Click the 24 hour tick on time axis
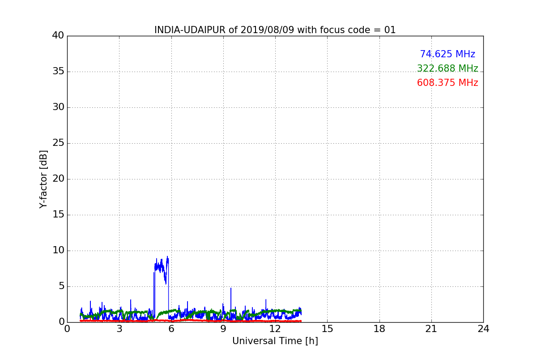The image size is (537, 358). (x=483, y=329)
